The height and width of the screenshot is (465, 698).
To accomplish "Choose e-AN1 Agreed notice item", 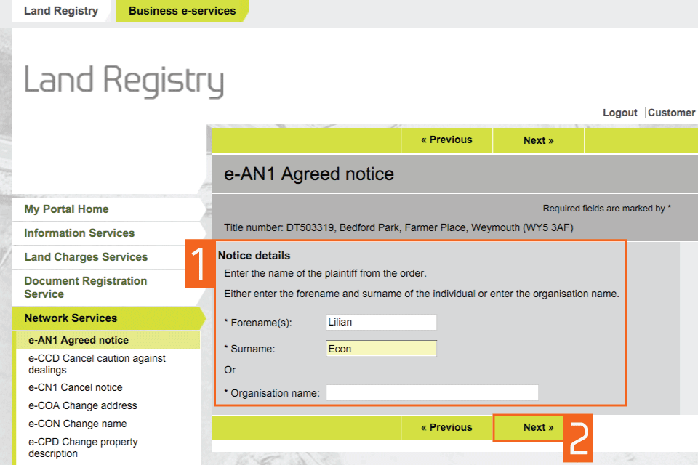I will click(79, 340).
